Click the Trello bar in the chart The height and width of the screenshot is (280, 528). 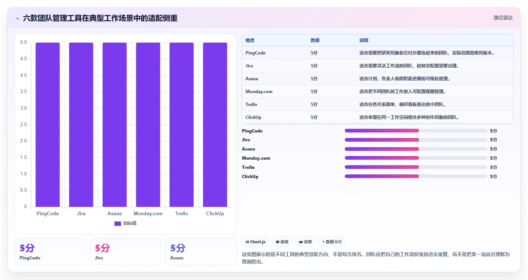(x=181, y=125)
